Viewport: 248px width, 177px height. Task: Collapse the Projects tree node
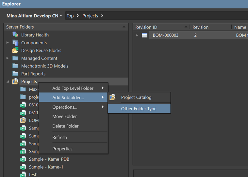8,82
